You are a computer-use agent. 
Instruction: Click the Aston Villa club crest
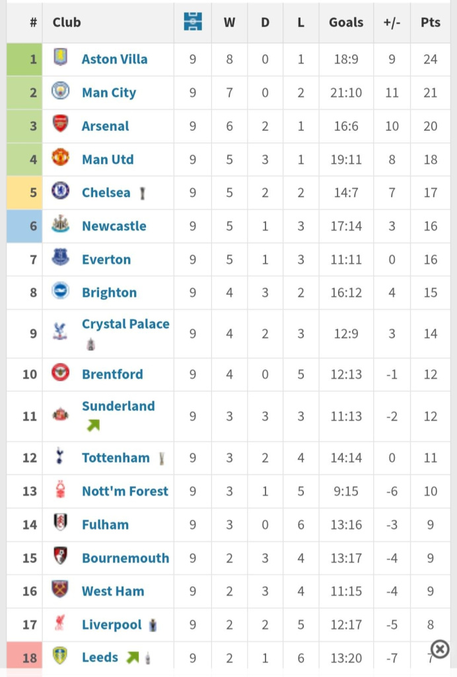click(60, 58)
